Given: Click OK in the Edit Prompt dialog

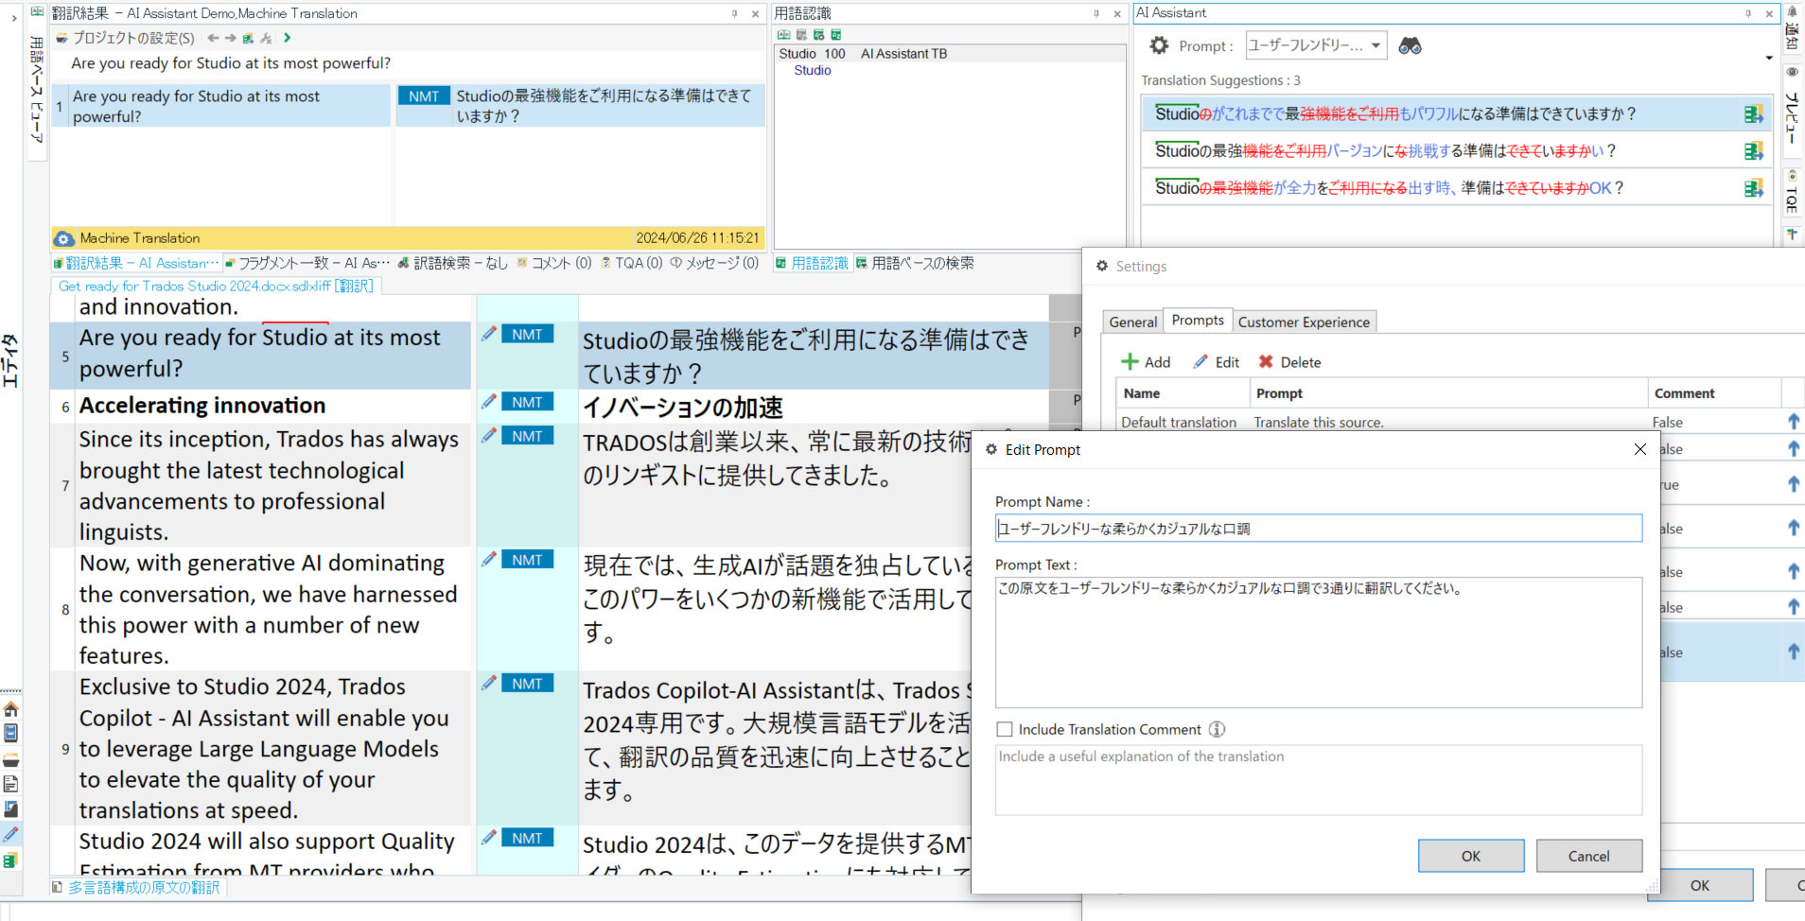Looking at the screenshot, I should point(1471,856).
